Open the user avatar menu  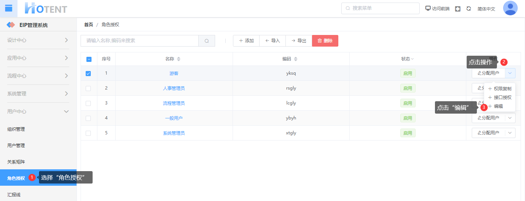coord(510,8)
